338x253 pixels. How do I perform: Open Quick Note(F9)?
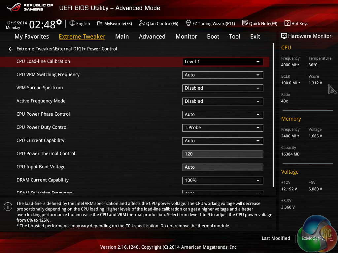[260, 23]
